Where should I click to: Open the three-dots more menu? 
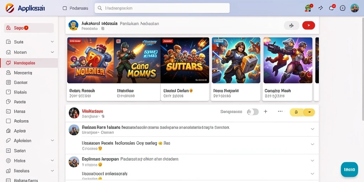pos(280,111)
